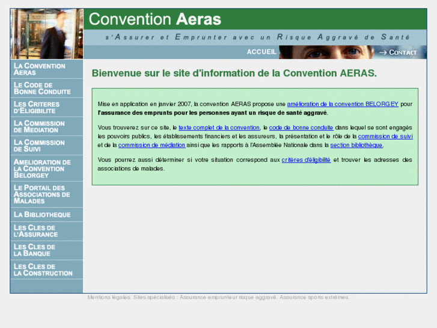This screenshot has height=328, width=437.
Task: Follow critères d'éligibilité text link
Action: 306,160
